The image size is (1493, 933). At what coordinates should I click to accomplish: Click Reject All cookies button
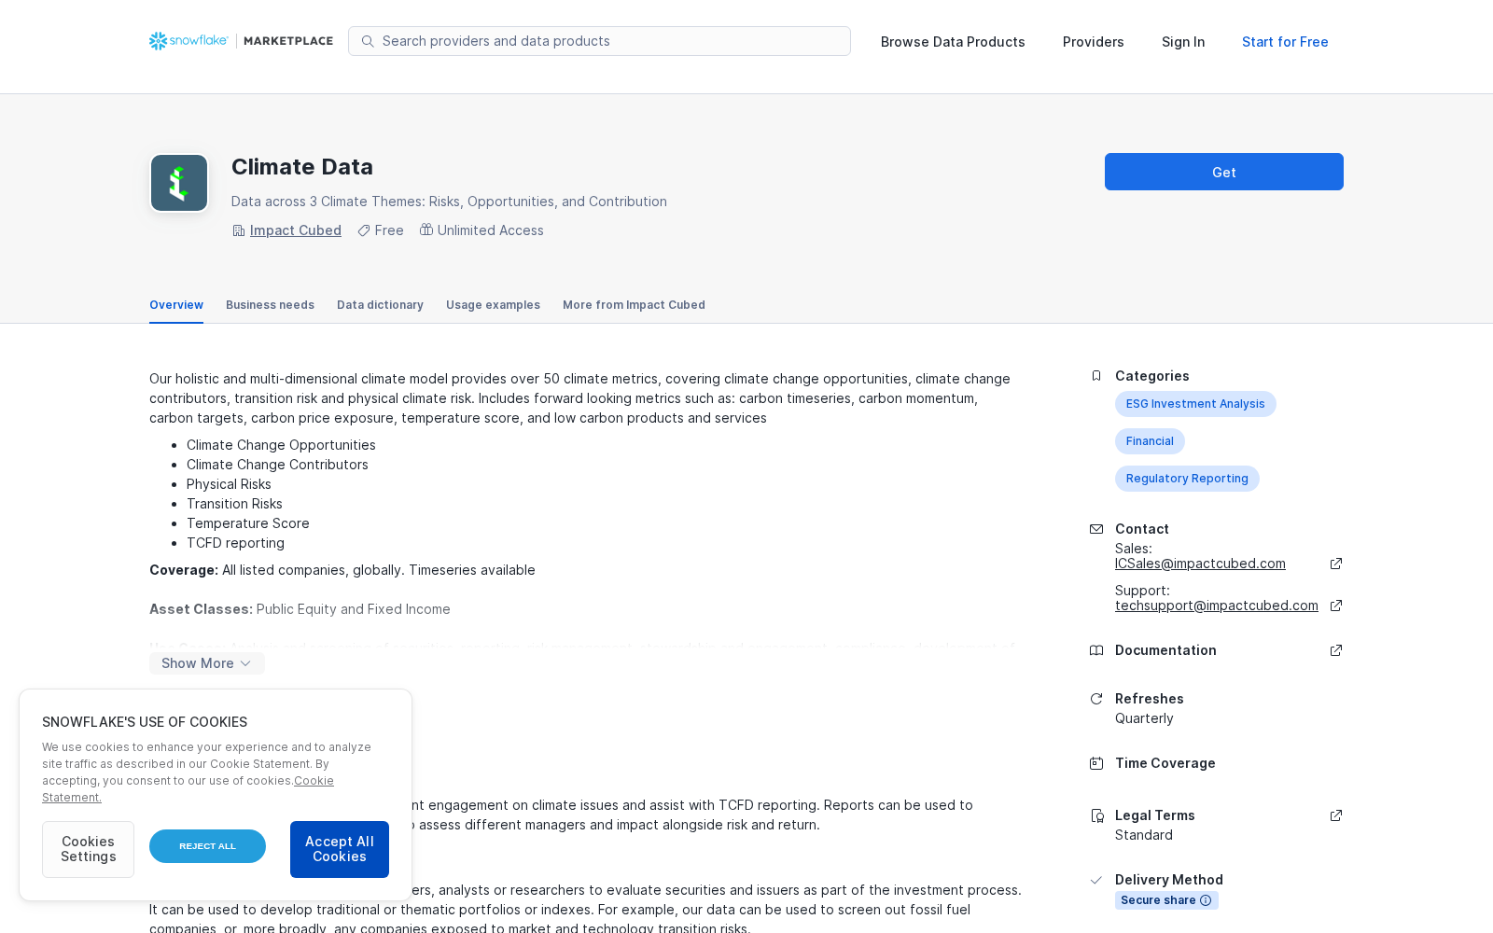[207, 846]
